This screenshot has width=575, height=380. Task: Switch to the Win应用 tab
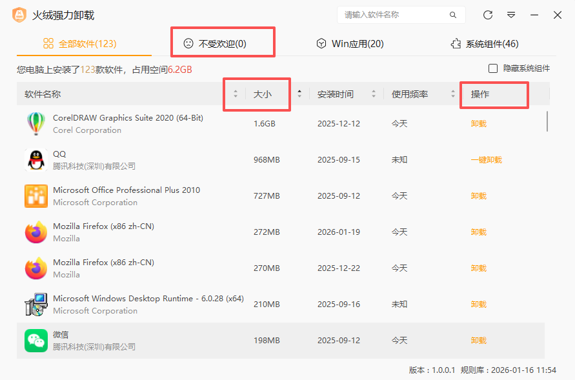tap(350, 44)
